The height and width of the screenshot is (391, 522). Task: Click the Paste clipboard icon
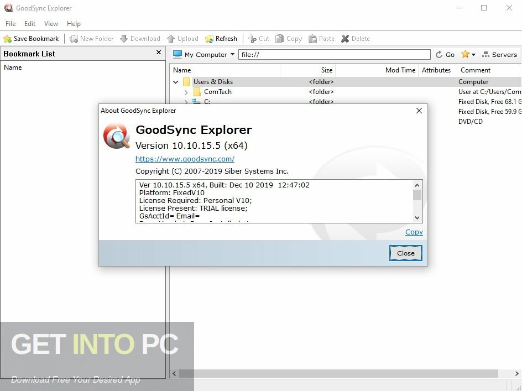pyautogui.click(x=312, y=39)
